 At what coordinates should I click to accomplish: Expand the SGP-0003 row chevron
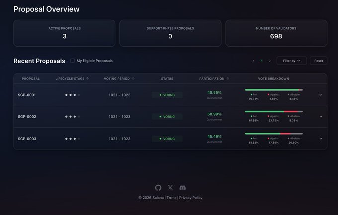click(321, 139)
